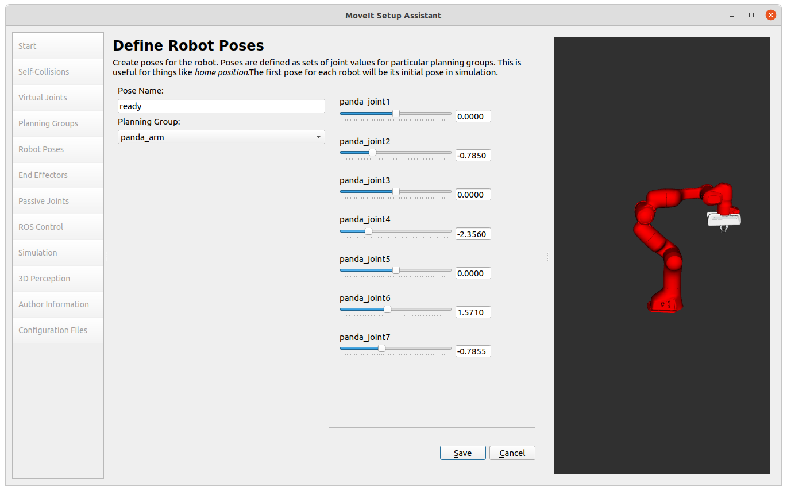
Task: Click the panda_joint7 label
Action: click(365, 337)
